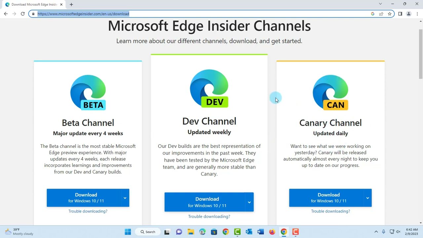Viewport: 423px width, 238px height.
Task: Open Trouble downloading link under Dev Channel
Action: pos(209,217)
